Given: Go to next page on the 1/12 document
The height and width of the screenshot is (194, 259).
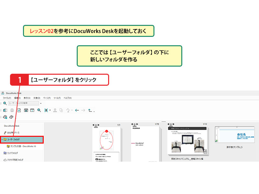Looking at the screenshot, I should click(x=174, y=124).
